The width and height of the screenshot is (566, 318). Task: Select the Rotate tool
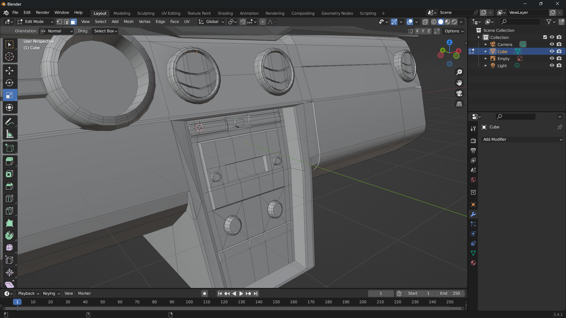pyautogui.click(x=9, y=83)
